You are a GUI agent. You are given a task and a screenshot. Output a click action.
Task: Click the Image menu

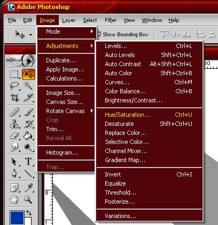tap(48, 20)
